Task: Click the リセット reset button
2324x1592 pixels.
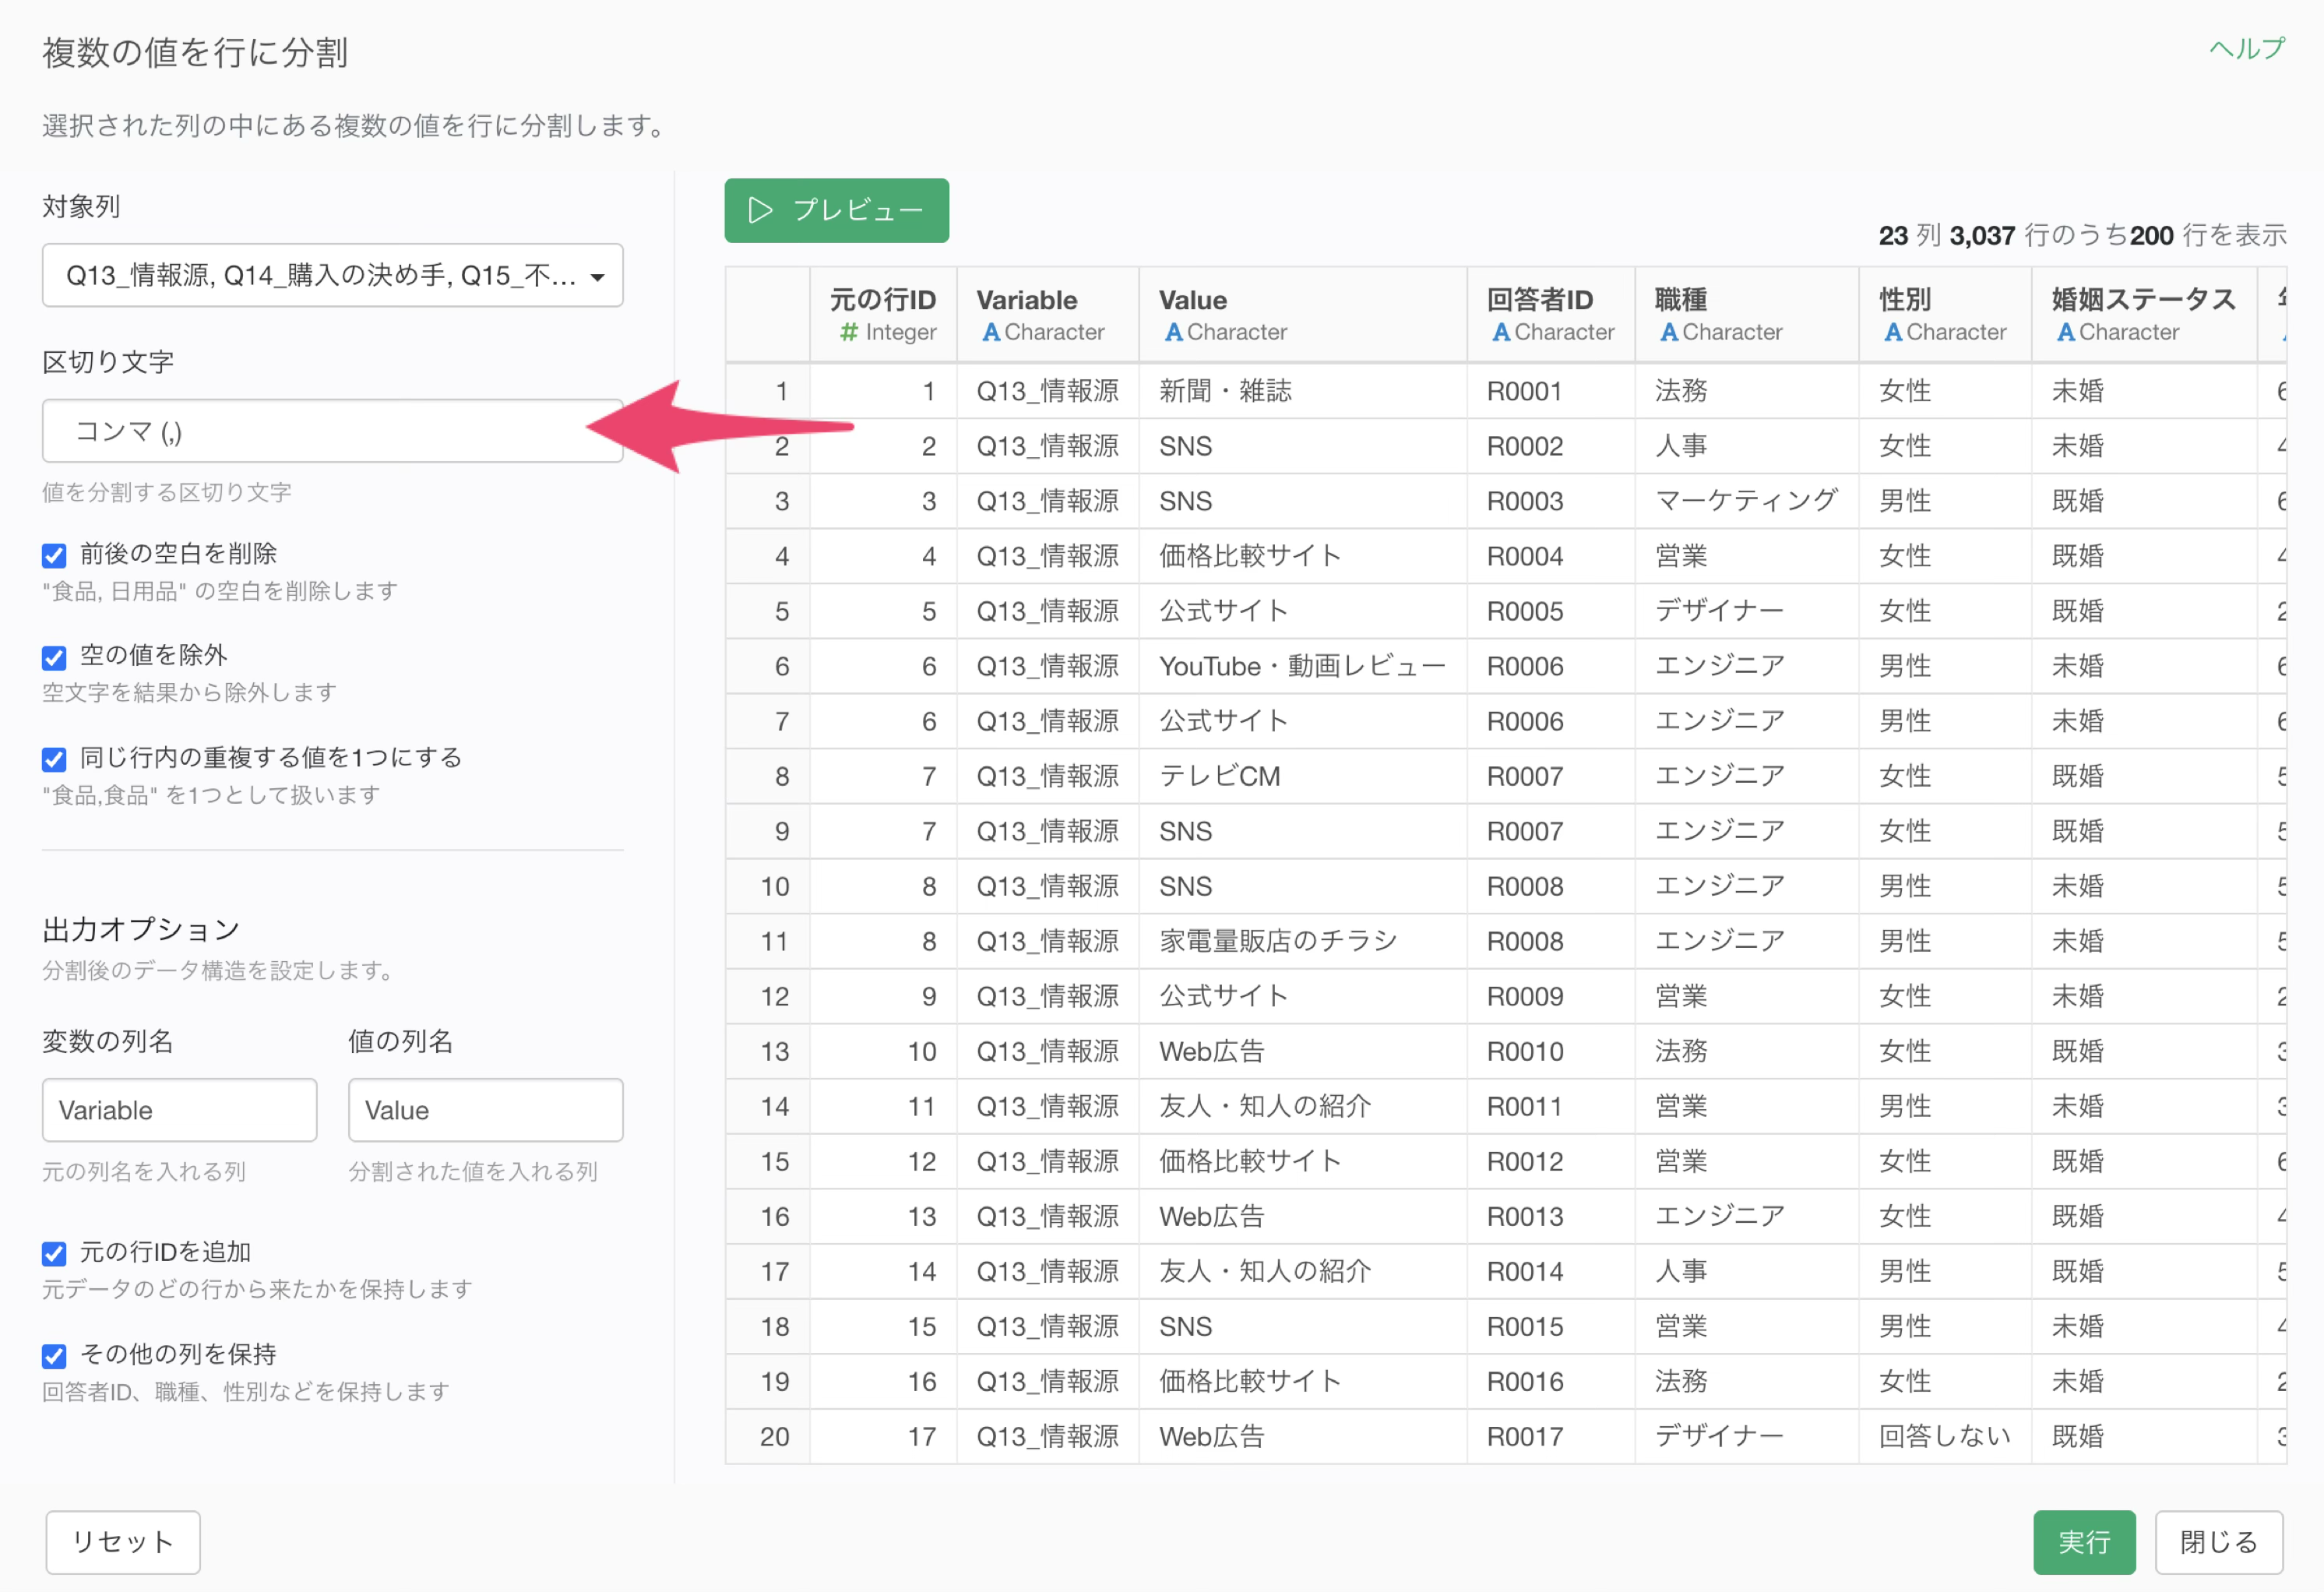Action: [x=123, y=1542]
